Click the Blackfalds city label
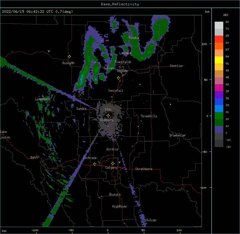240x234 pixels. tap(123, 62)
